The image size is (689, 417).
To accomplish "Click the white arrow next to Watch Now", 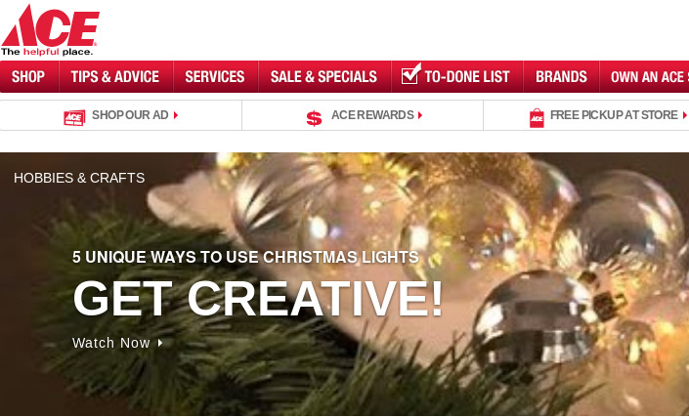I will click(160, 343).
